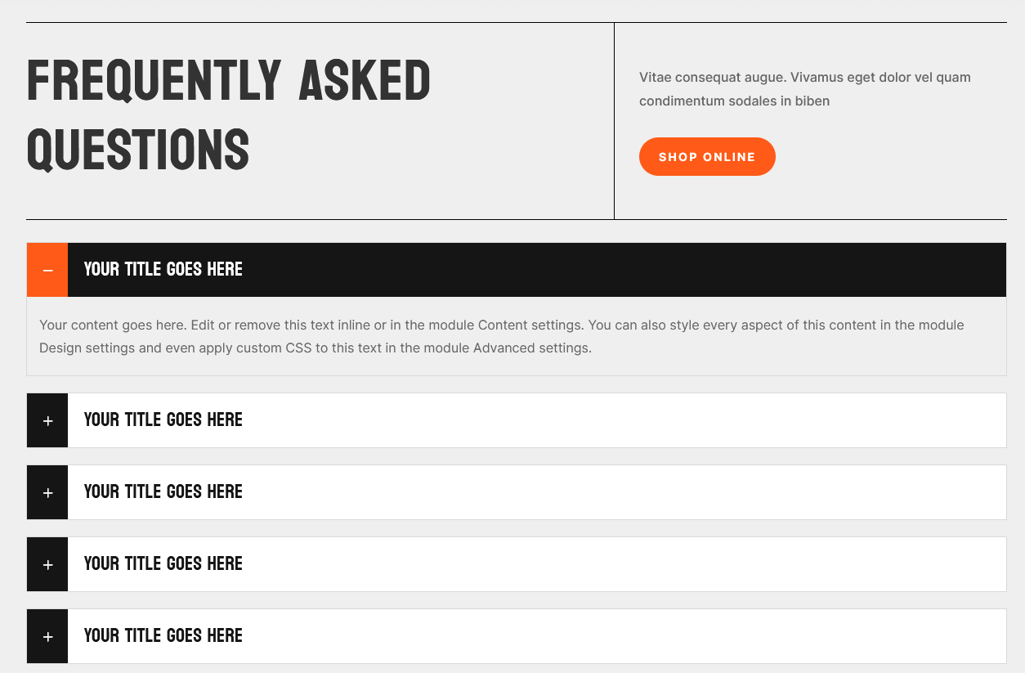Click the orange minus icon
This screenshot has height=673, width=1025.
click(47, 269)
